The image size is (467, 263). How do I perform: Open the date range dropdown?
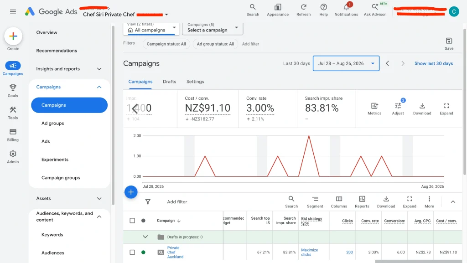tap(346, 63)
